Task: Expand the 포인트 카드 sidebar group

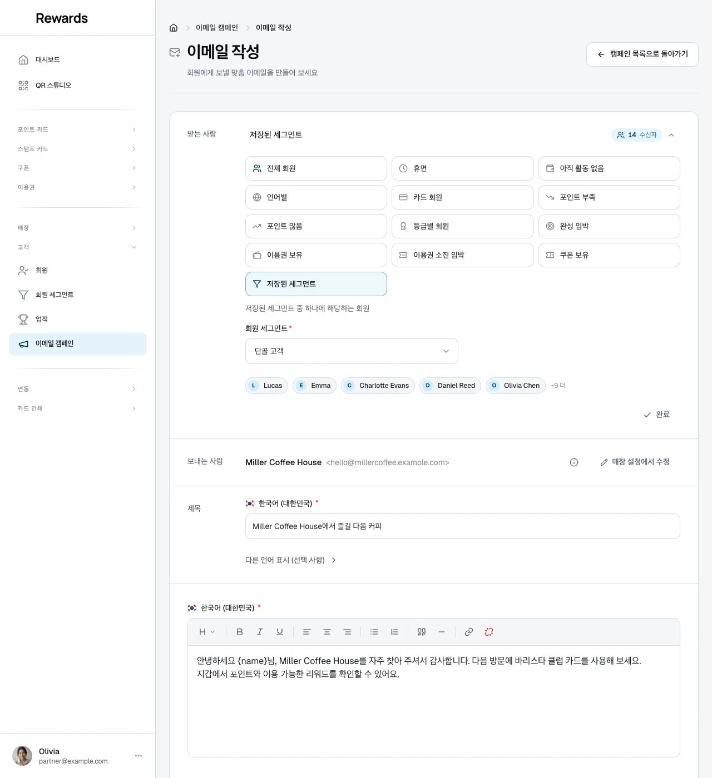Action: click(77, 129)
